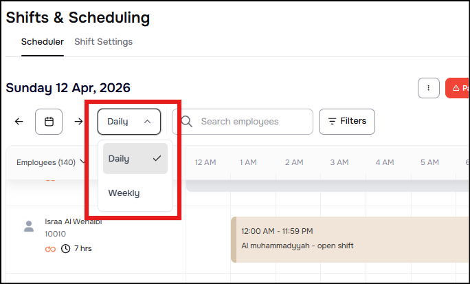The image size is (470, 284).
Task: Go to the previous day arrow
Action: pyautogui.click(x=19, y=122)
